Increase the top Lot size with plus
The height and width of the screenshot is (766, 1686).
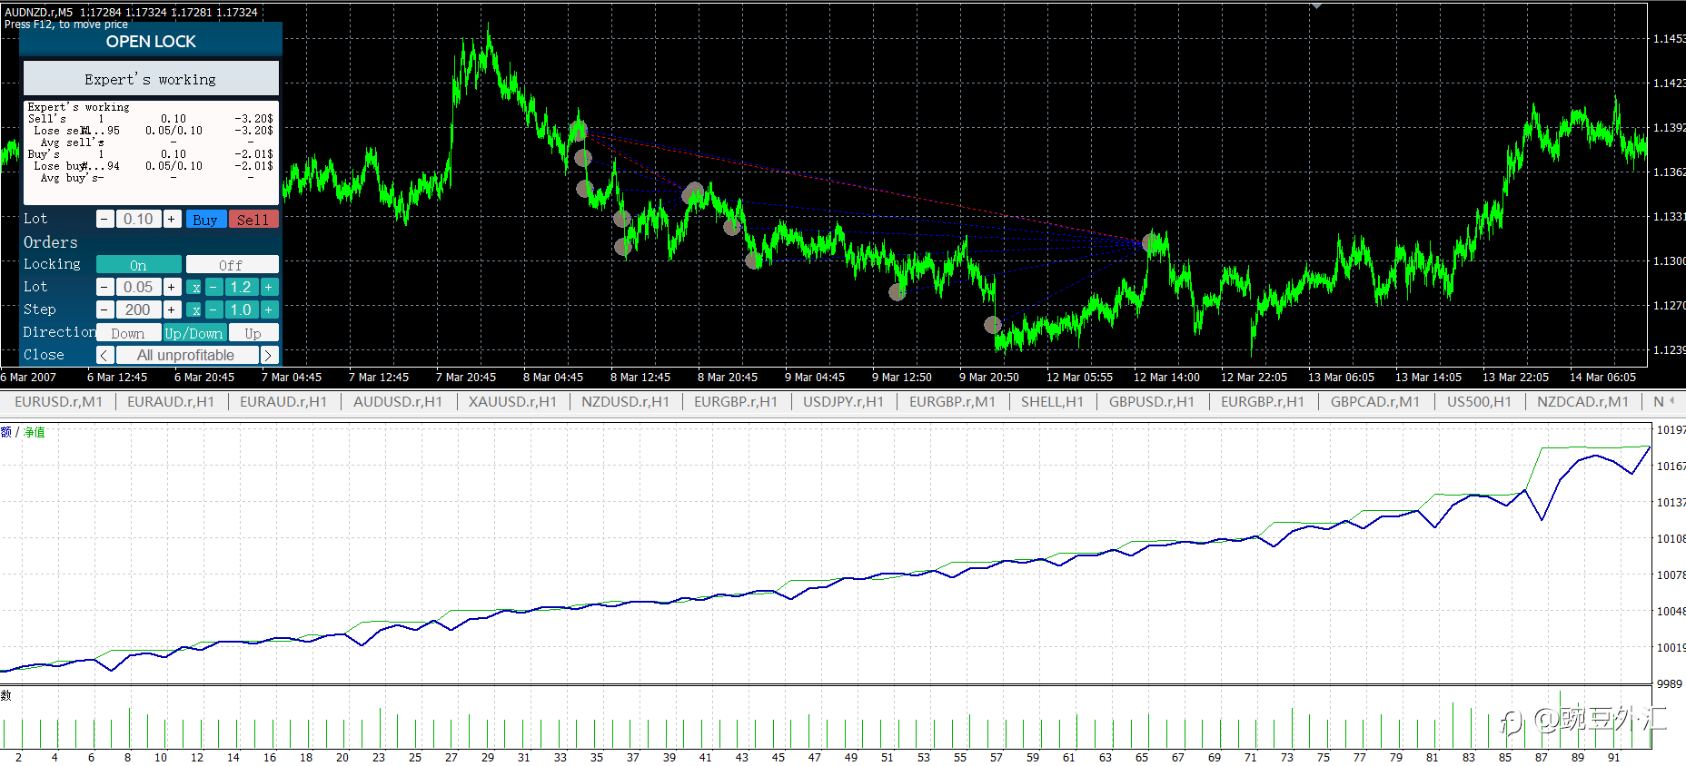click(172, 219)
